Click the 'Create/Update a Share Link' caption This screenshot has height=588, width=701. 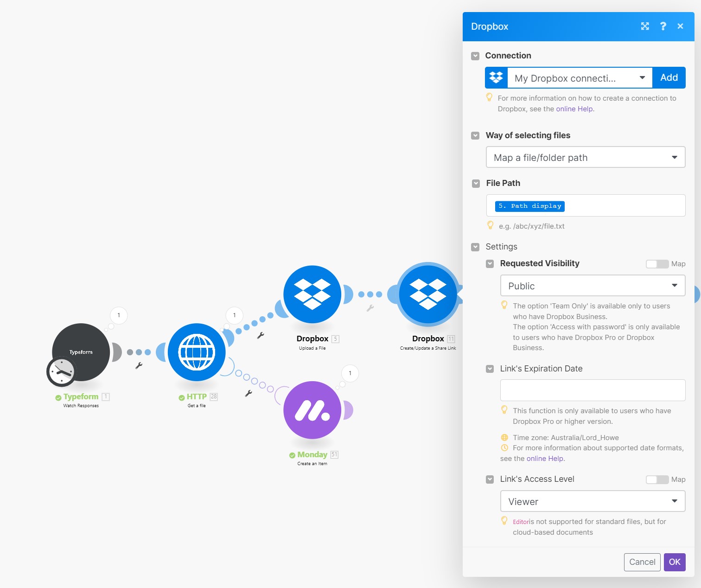coord(428,348)
